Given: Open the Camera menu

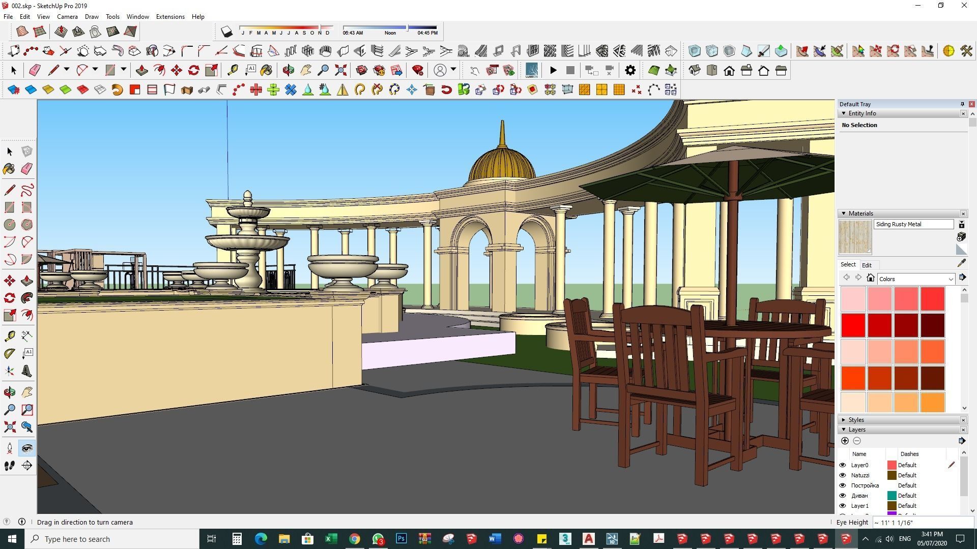Looking at the screenshot, I should click(x=67, y=16).
